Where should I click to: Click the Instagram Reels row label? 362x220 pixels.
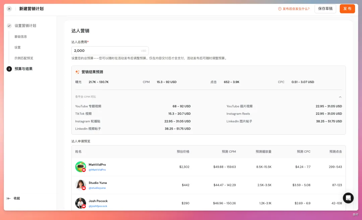point(238,114)
